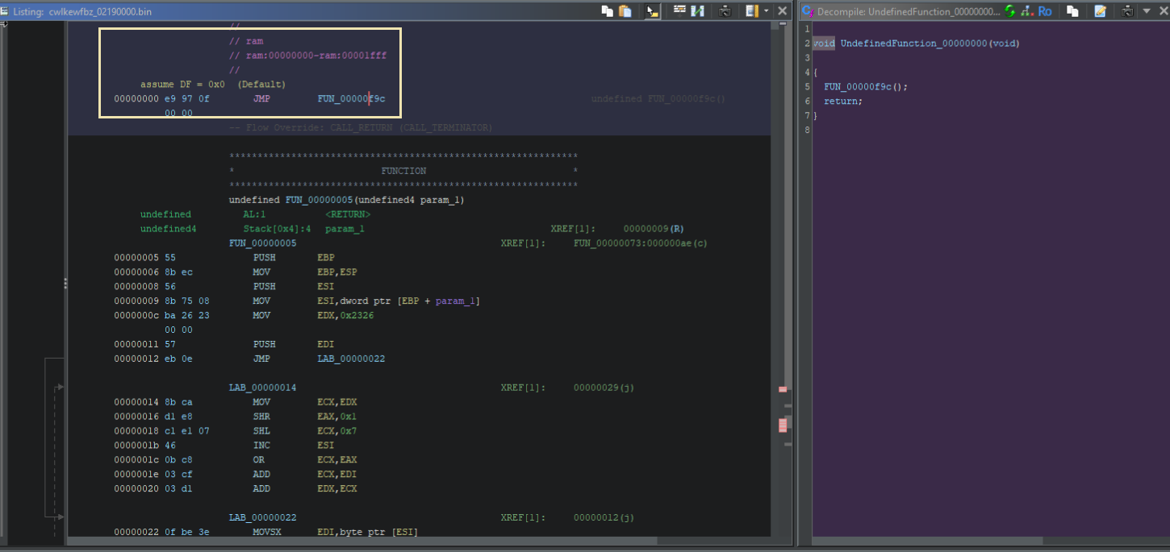1170x552 pixels.
Task: Follow XREF 00000009(R)
Action: [654, 229]
